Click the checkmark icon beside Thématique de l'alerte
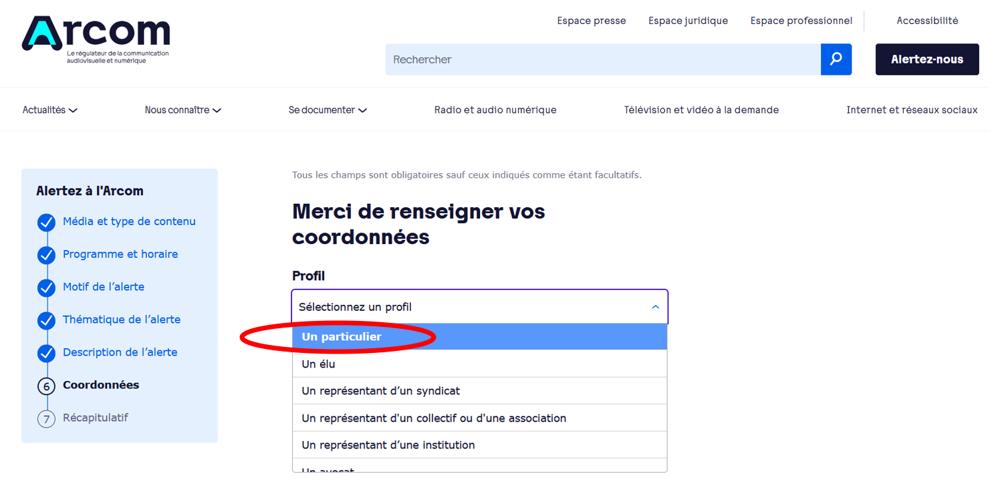 point(46,321)
